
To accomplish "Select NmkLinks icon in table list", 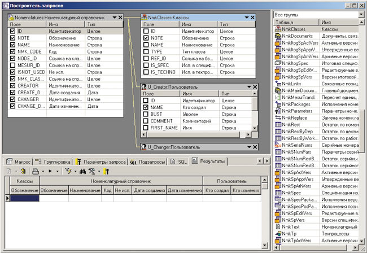I will (277, 83).
